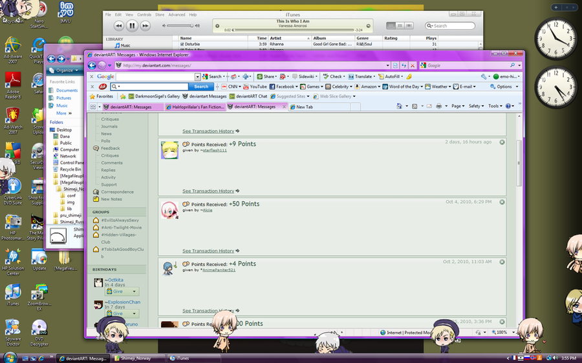The height and width of the screenshot is (363, 582).
Task: Pause playback in iTunes
Action: [x=132, y=26]
